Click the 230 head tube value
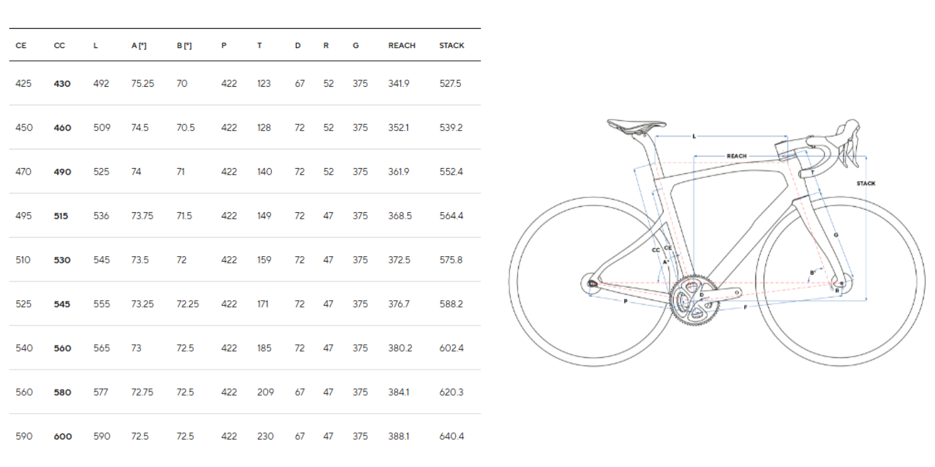 coord(265,436)
